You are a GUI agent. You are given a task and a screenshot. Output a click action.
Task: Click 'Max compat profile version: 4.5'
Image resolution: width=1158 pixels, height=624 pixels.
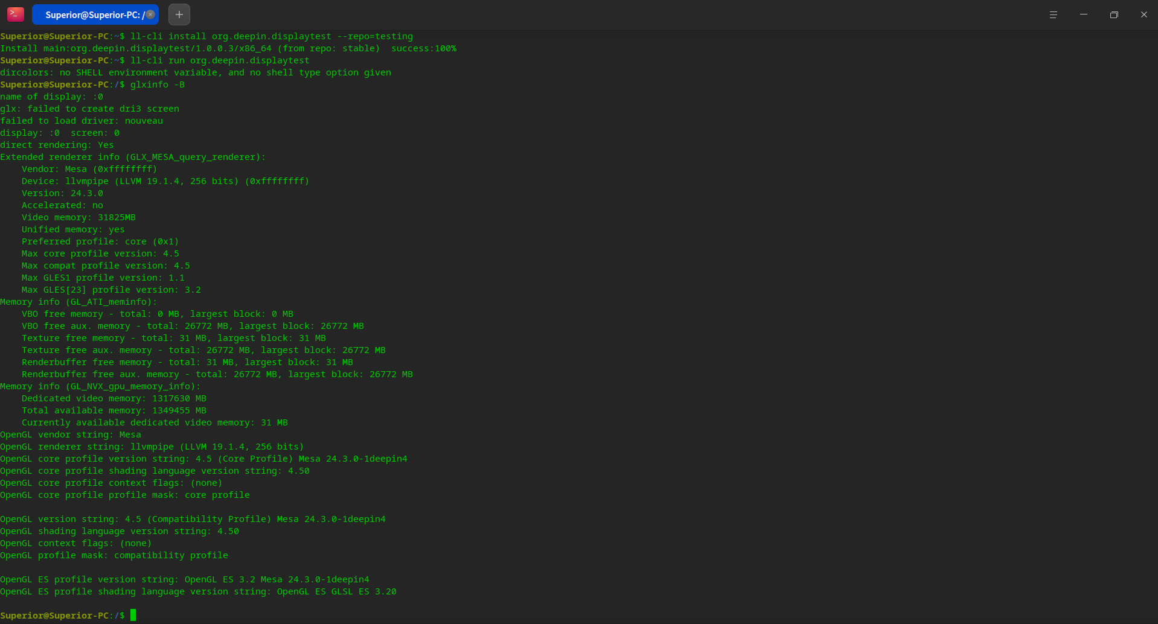[106, 266]
